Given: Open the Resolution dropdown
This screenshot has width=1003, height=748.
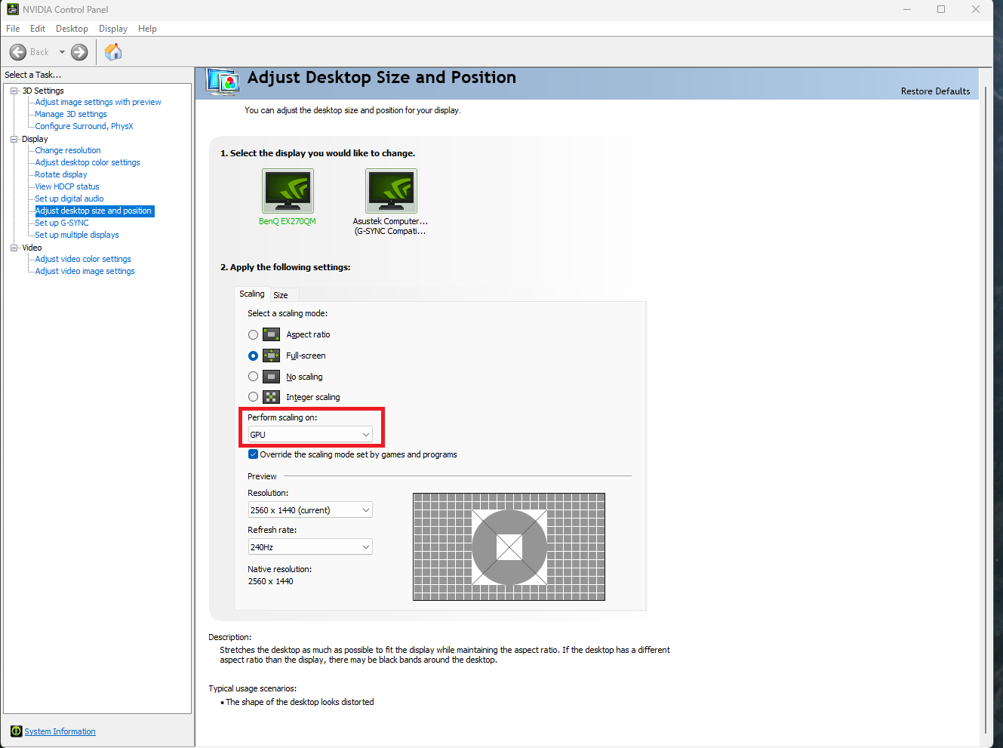Looking at the screenshot, I should coord(310,510).
